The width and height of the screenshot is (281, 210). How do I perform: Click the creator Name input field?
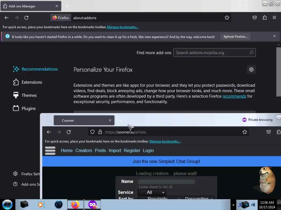tap(167, 182)
